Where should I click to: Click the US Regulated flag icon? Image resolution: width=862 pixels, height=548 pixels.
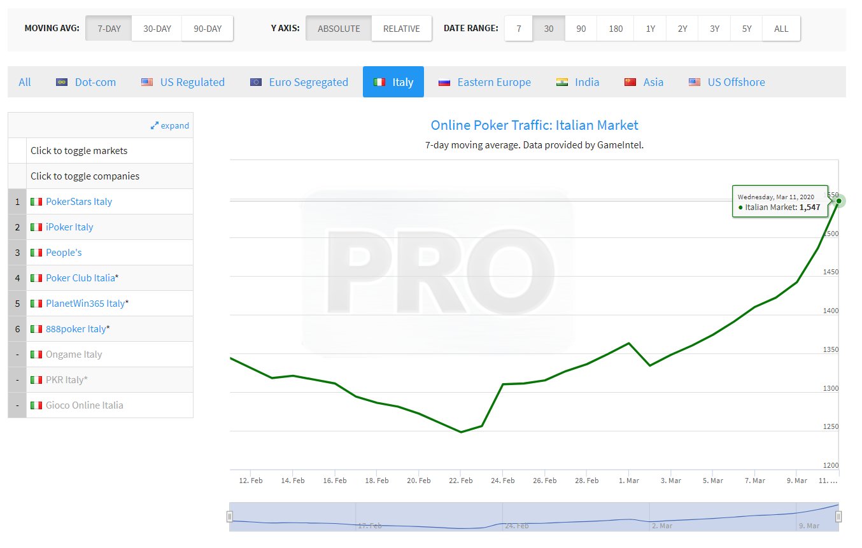pos(147,82)
